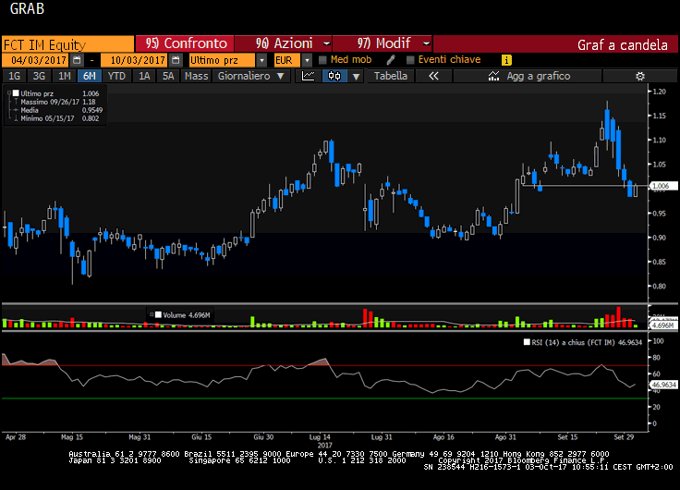Image resolution: width=680 pixels, height=490 pixels.
Task: Open the Tabella view button
Action: (390, 77)
